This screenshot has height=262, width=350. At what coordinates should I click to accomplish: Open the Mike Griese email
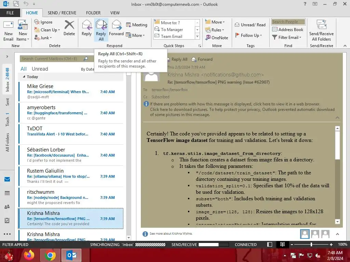tap(71, 91)
